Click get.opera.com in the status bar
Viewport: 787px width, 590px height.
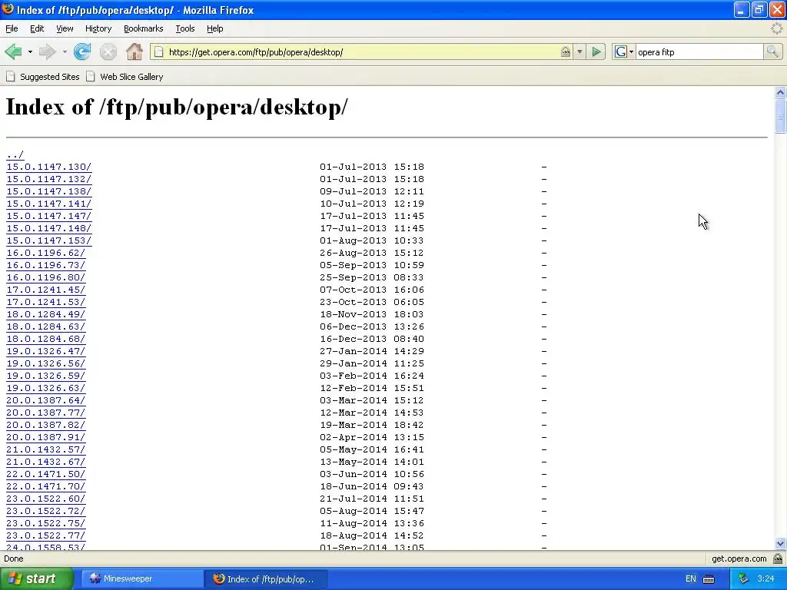tap(739, 559)
